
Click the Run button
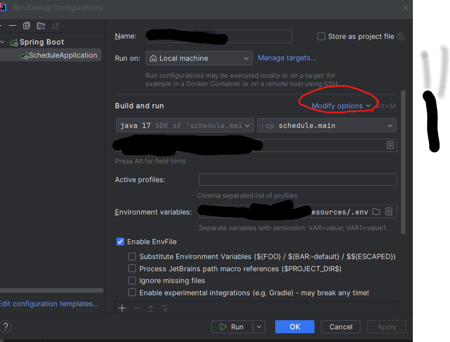click(x=232, y=327)
